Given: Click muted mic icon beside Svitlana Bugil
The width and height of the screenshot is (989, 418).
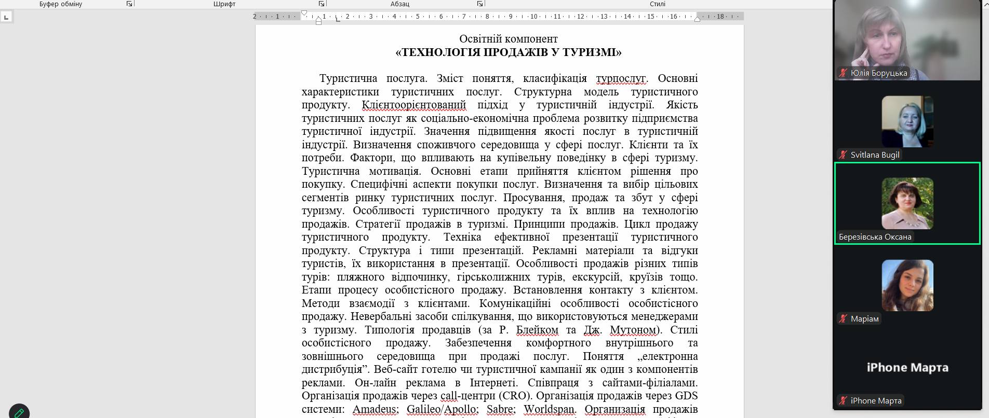Looking at the screenshot, I should pos(843,155).
